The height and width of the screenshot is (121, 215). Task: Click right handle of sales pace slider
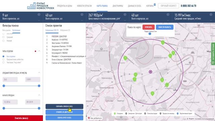[x=39, y=86]
